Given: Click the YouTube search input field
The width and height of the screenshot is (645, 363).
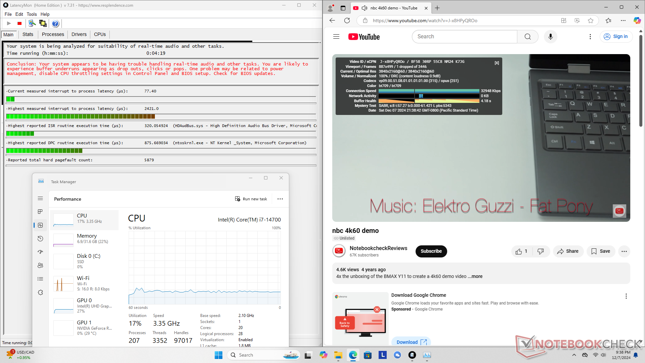Looking at the screenshot, I should [464, 37].
